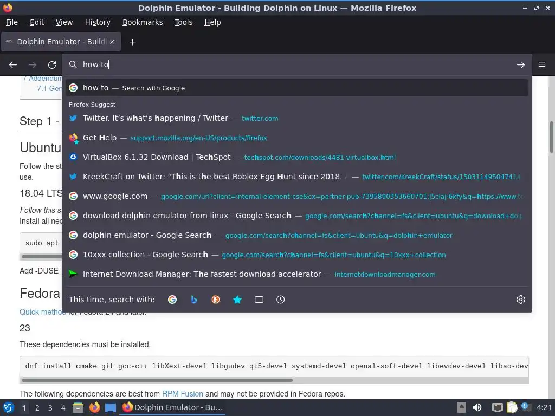The height and width of the screenshot is (416, 555).
Task: Open the Bookmarks menu
Action: click(x=143, y=22)
